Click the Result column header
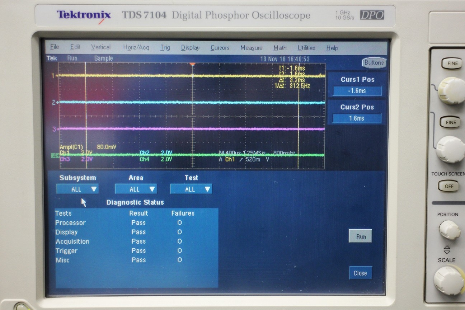Image resolution: width=465 pixels, height=310 pixels. 138,213
